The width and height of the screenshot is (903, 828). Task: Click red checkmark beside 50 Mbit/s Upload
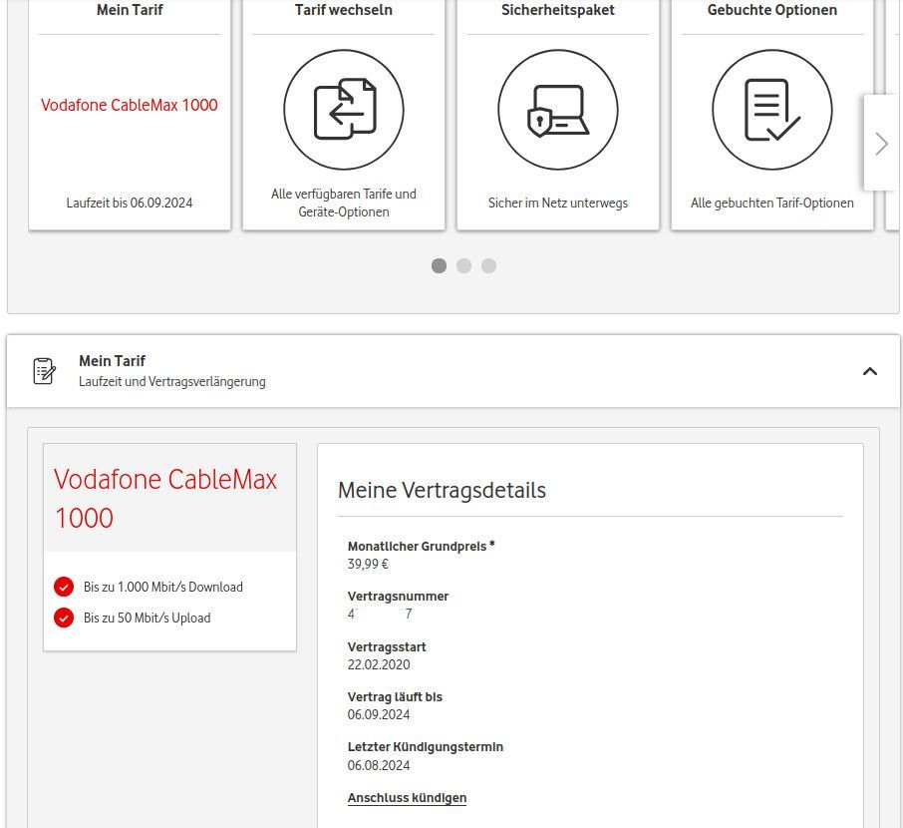coord(64,618)
